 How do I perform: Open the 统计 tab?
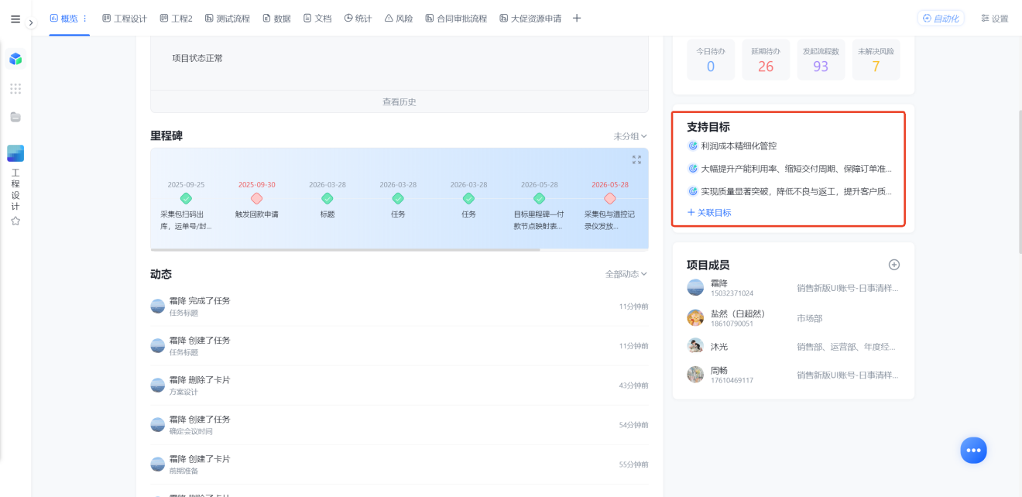(358, 19)
